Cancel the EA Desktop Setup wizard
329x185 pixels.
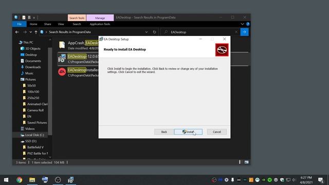[x=217, y=132]
